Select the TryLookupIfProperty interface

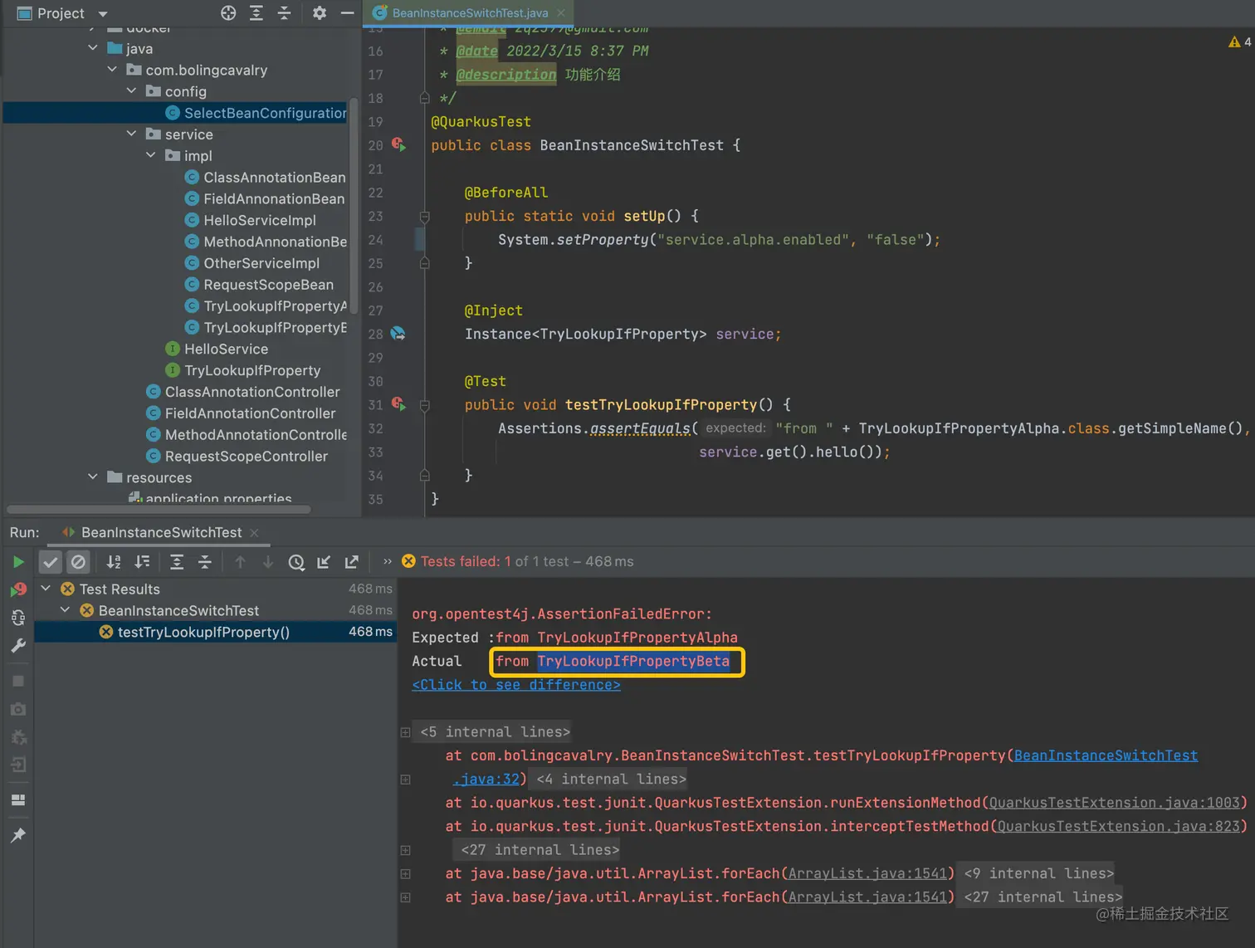tap(243, 370)
